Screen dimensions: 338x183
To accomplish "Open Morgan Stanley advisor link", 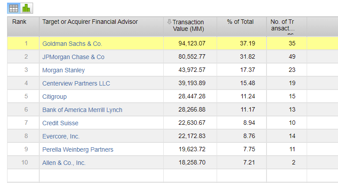I will [x=64, y=70].
